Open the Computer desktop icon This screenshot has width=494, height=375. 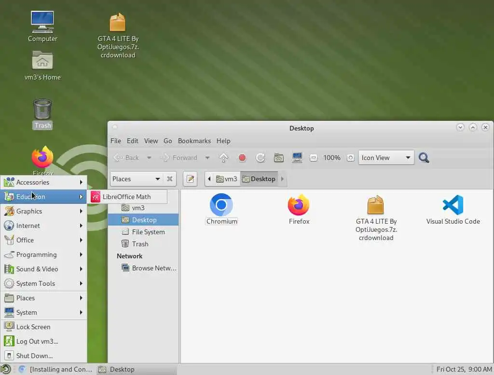[x=42, y=27]
